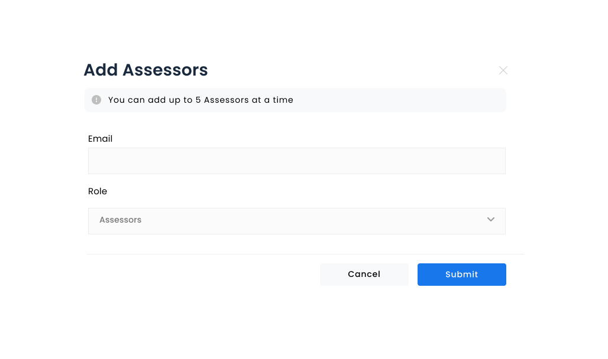Click the X icon to dismiss Add Assessors dialog

tap(503, 70)
